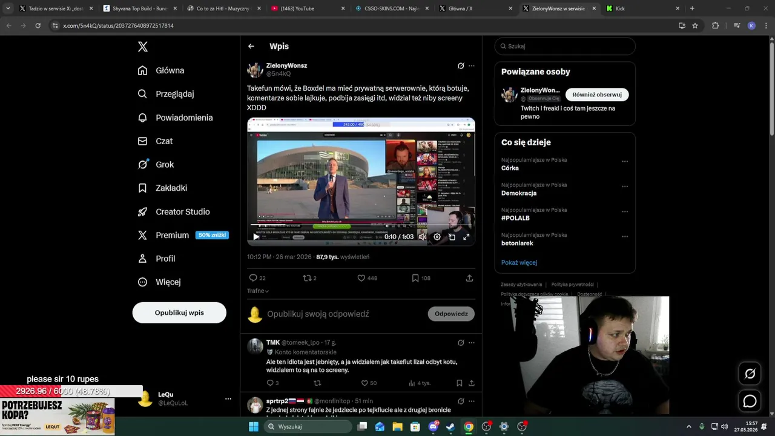Open more options for trend Córka
This screenshot has height=436, width=775.
coord(625,162)
